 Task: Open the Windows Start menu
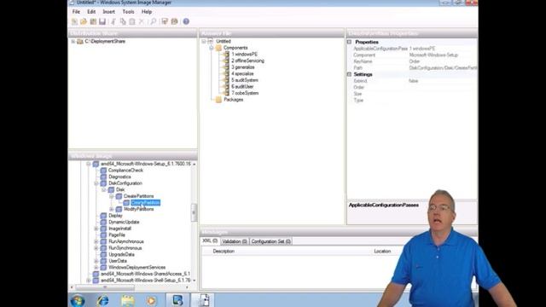click(78, 300)
